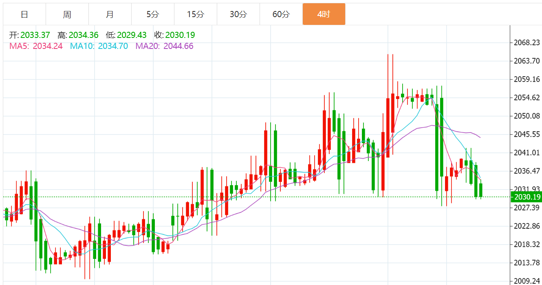This screenshot has width=542, height=285.
Task: Open the 月 (monthly) chart tab
Action: tap(110, 14)
